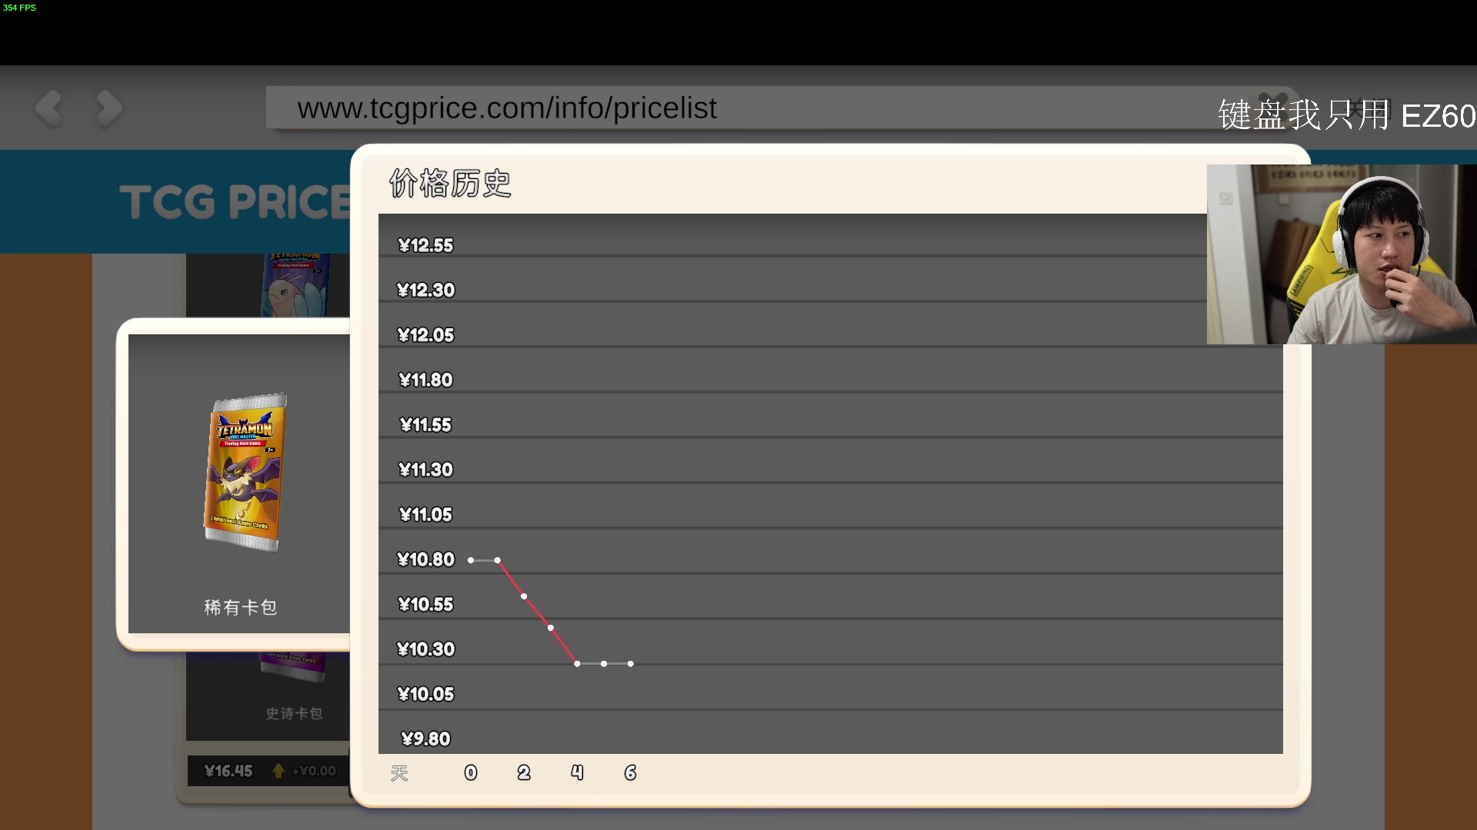Click the golden bat card pack image

tap(245, 472)
